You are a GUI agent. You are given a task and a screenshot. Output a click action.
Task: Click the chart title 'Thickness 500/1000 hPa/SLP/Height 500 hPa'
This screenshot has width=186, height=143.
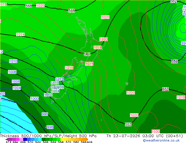48,136
